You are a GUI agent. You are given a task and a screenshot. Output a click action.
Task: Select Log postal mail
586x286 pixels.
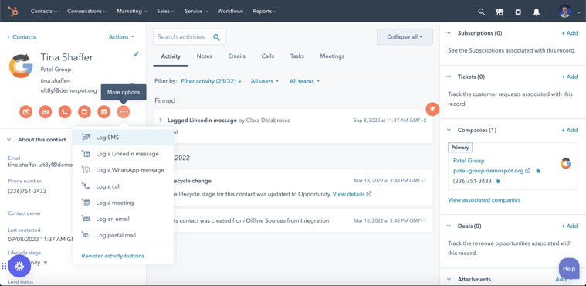[124, 235]
